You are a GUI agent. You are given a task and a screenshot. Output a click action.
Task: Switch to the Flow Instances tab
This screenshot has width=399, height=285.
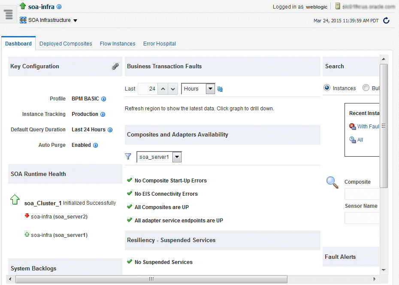click(118, 43)
